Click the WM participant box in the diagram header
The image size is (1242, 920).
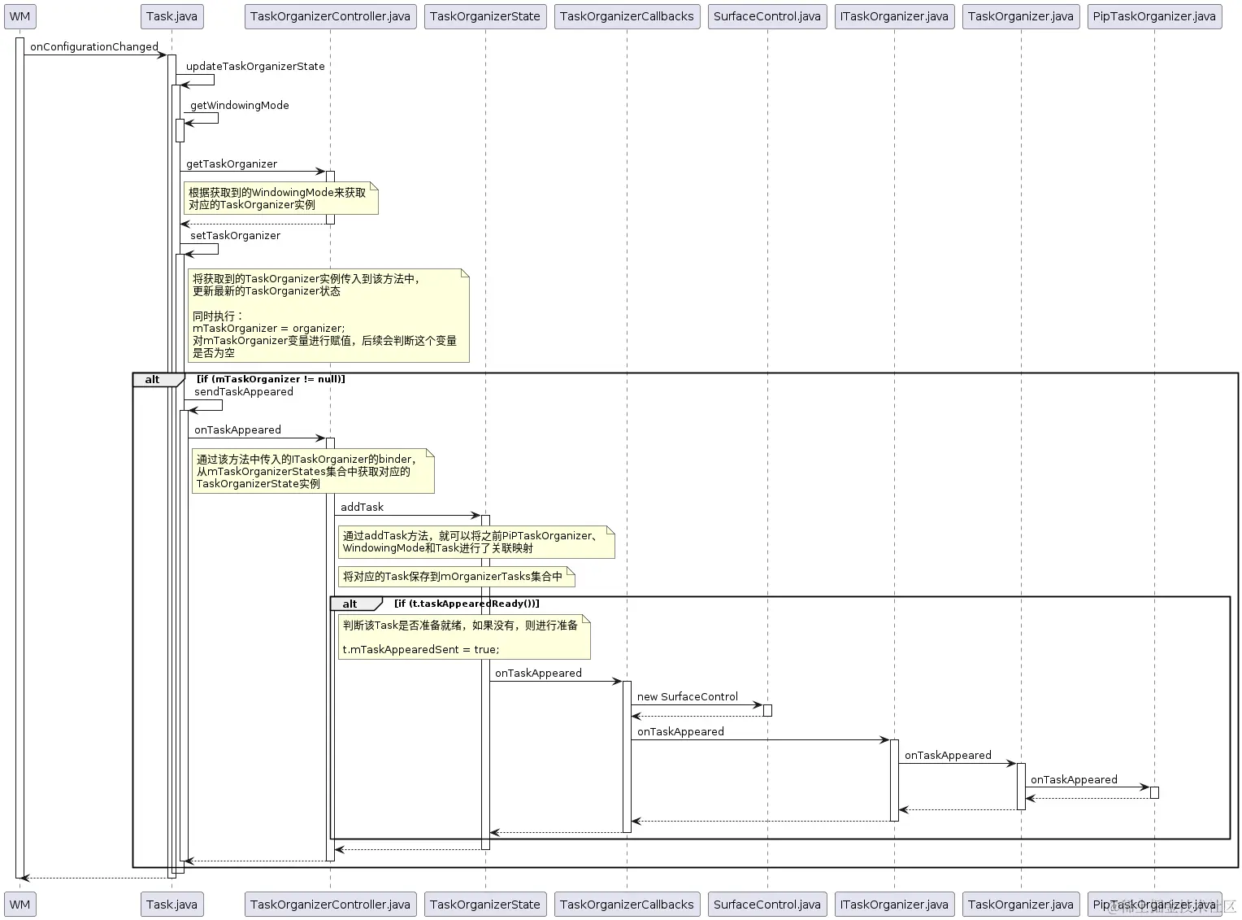pyautogui.click(x=20, y=16)
